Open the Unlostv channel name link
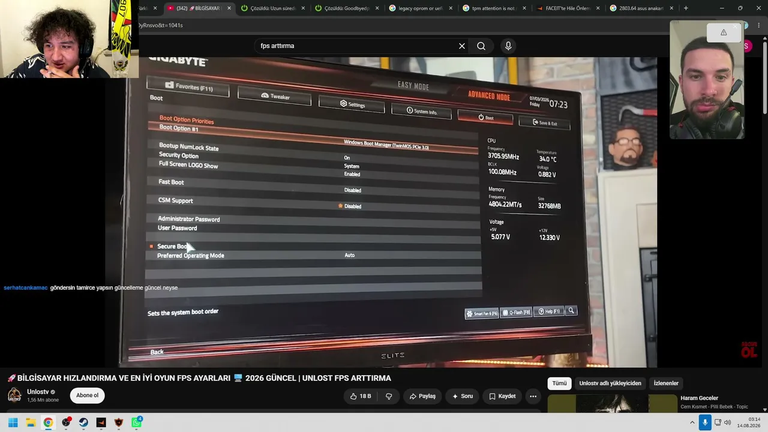The width and height of the screenshot is (768, 432). (38, 392)
